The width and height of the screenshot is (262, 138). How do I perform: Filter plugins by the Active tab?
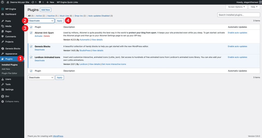[39, 16]
